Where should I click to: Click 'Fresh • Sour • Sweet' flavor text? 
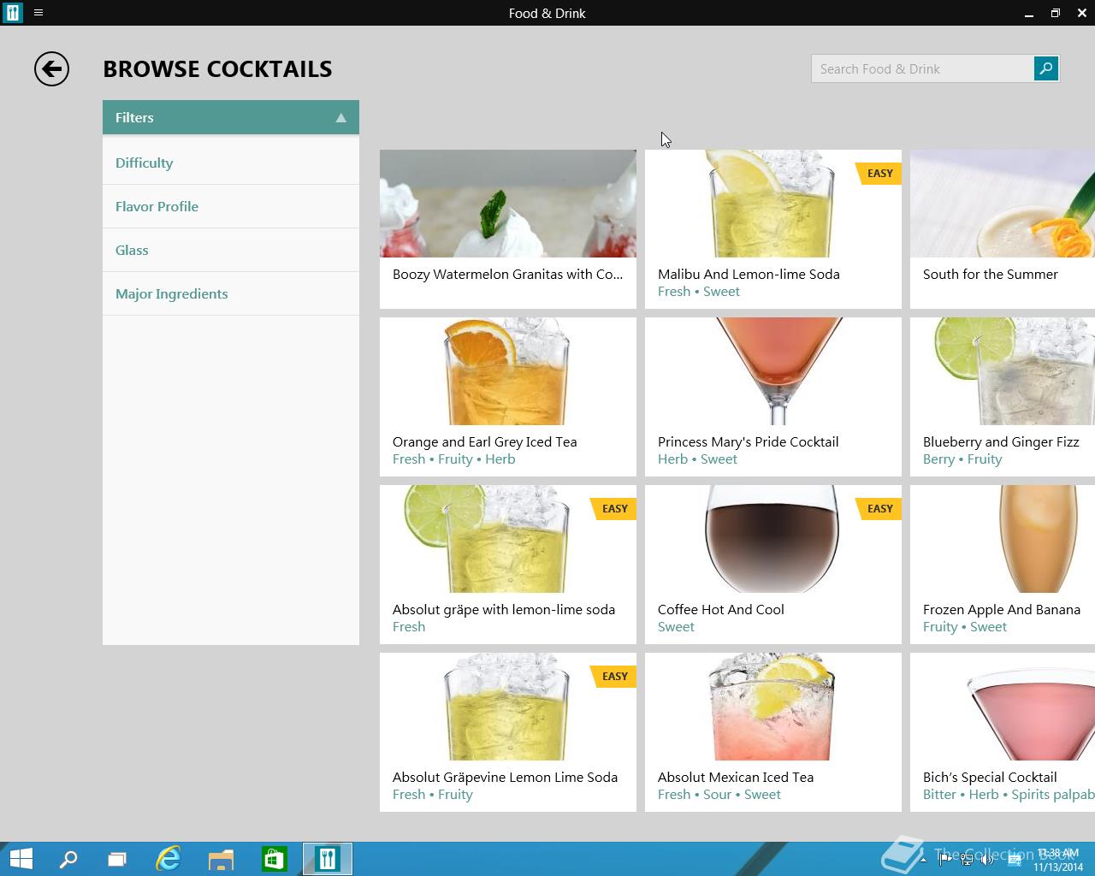[x=719, y=795]
